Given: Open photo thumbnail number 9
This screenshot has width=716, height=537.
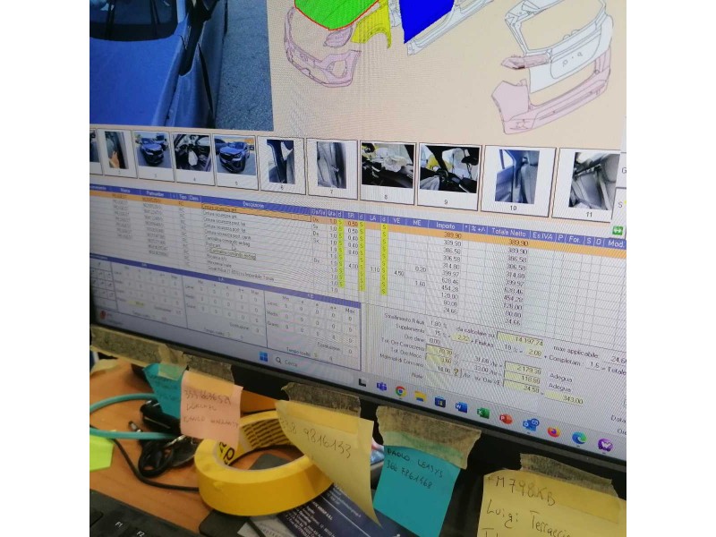Looking at the screenshot, I should point(449,175).
